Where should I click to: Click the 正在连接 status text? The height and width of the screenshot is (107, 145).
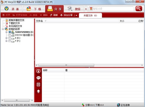point(125,105)
